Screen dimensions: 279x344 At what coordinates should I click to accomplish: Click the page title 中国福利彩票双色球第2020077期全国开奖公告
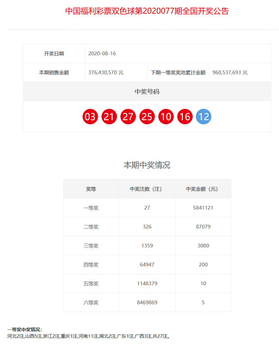(x=147, y=11)
